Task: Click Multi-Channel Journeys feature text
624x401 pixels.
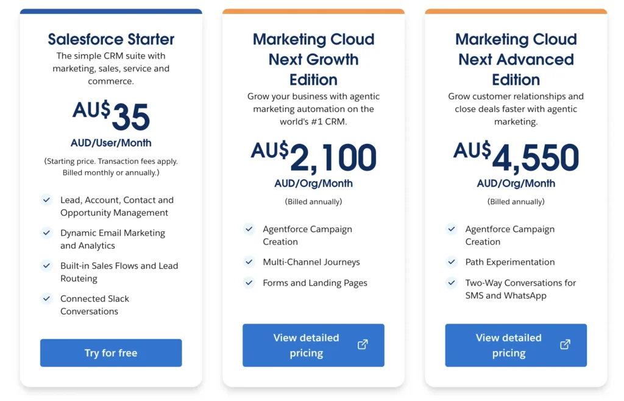Action: (x=311, y=262)
